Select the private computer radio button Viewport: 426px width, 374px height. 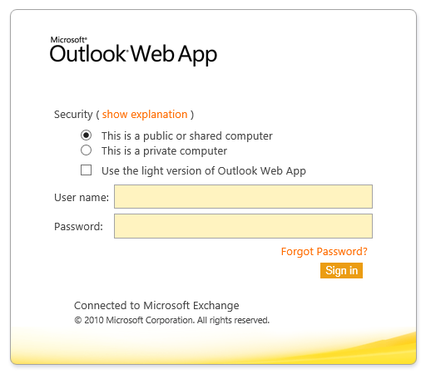(x=86, y=150)
